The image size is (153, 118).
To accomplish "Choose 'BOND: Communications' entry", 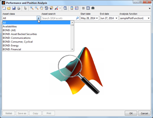I will coord(36,38).
